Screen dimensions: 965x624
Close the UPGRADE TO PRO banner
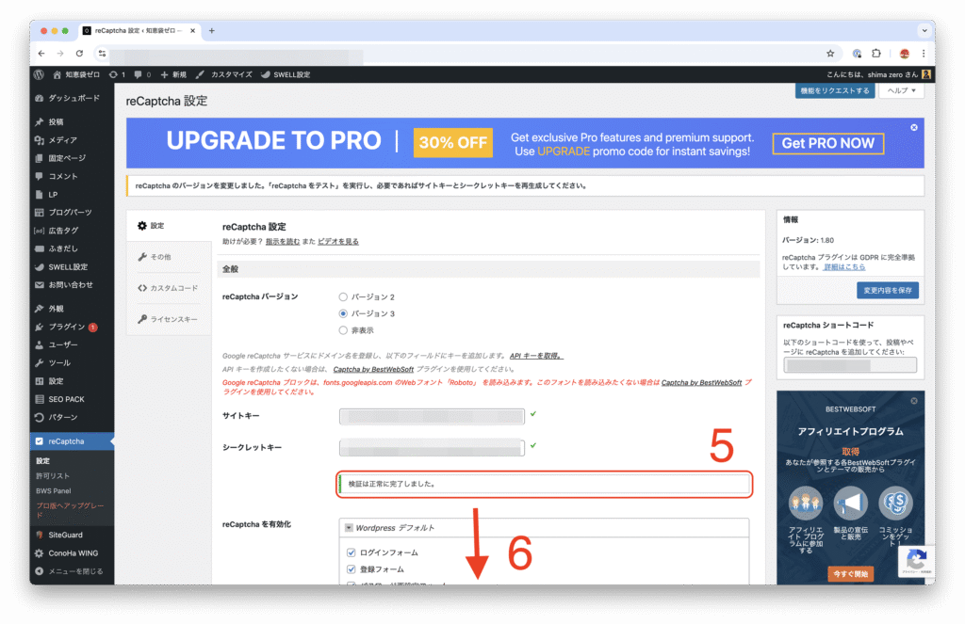pyautogui.click(x=914, y=127)
